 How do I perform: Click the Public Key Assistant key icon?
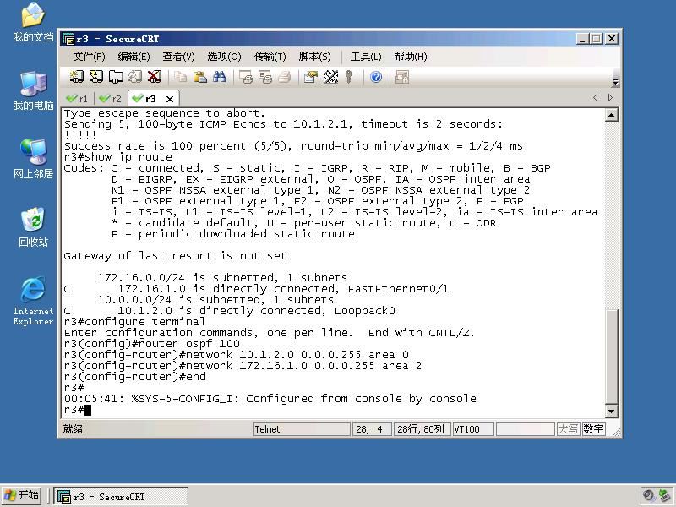[349, 77]
